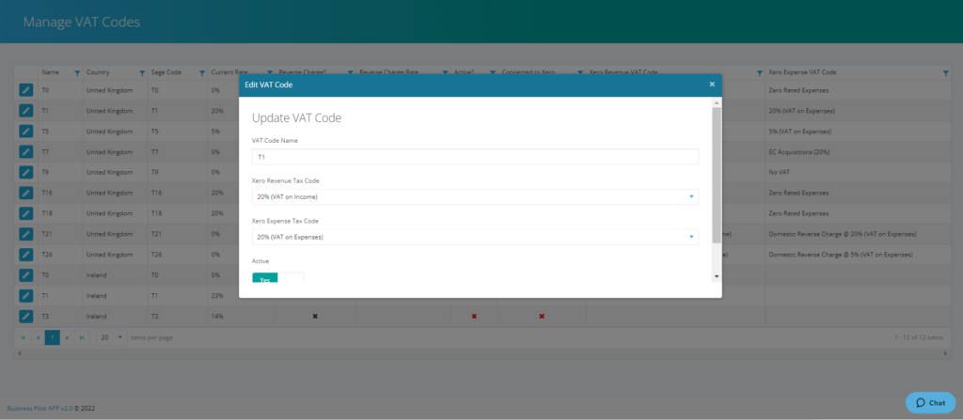
Task: Edit VAT code T7 using its pencil icon
Action: click(x=25, y=151)
